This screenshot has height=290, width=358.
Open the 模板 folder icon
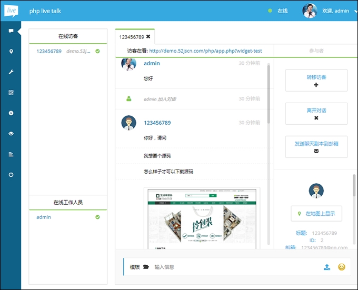pyautogui.click(x=146, y=267)
